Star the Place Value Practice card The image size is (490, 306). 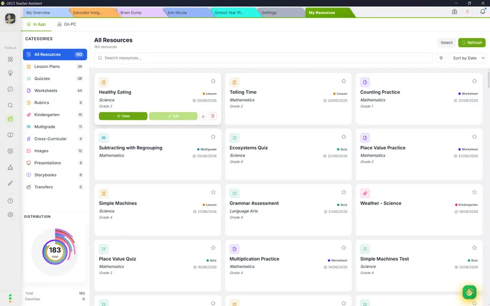[474, 136]
